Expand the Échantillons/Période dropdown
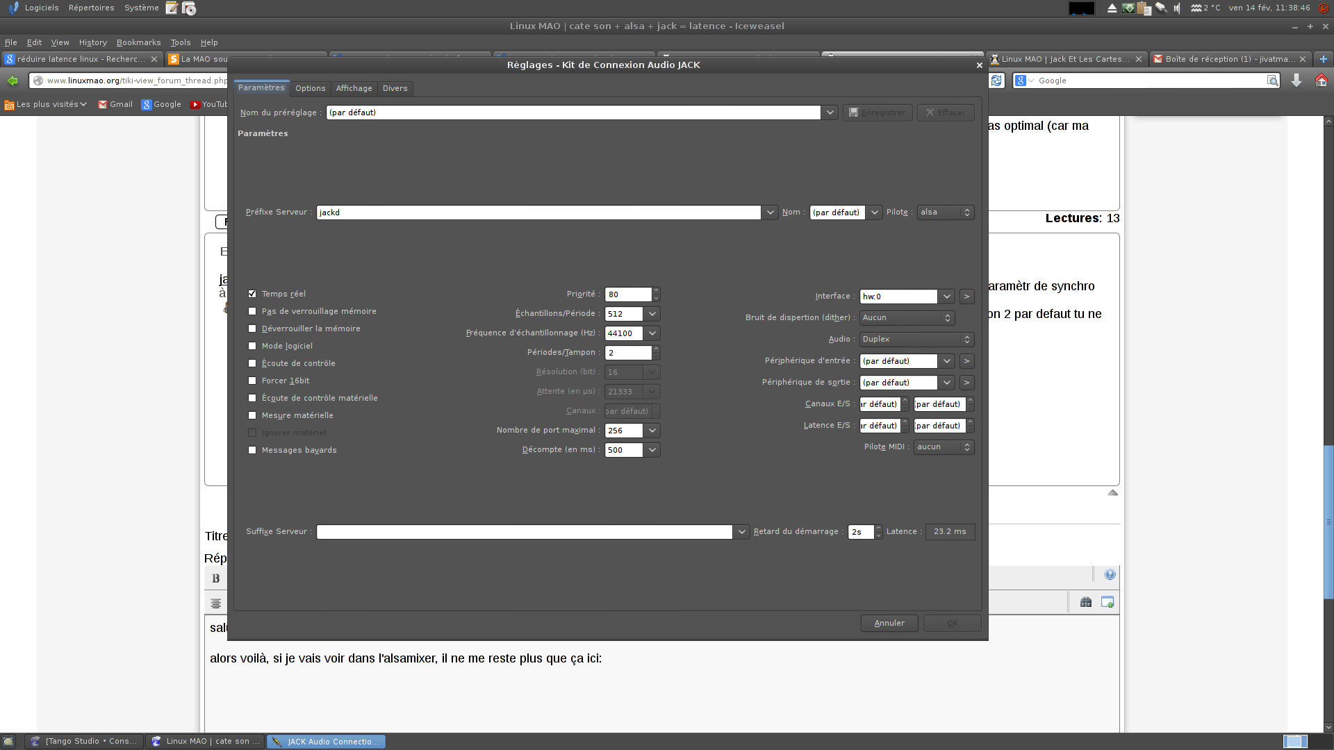1334x750 pixels. 652,314
